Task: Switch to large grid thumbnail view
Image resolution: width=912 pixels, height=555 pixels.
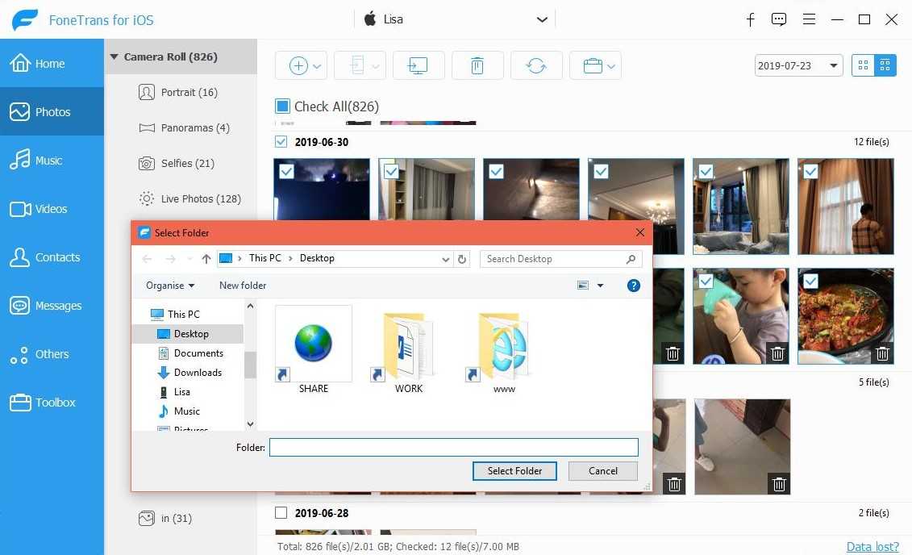Action: tap(863, 65)
